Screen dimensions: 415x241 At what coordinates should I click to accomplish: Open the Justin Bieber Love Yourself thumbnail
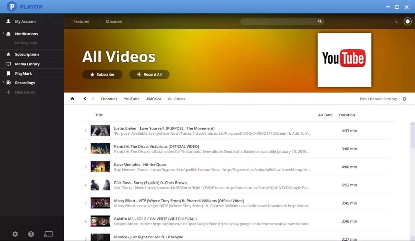tap(101, 131)
